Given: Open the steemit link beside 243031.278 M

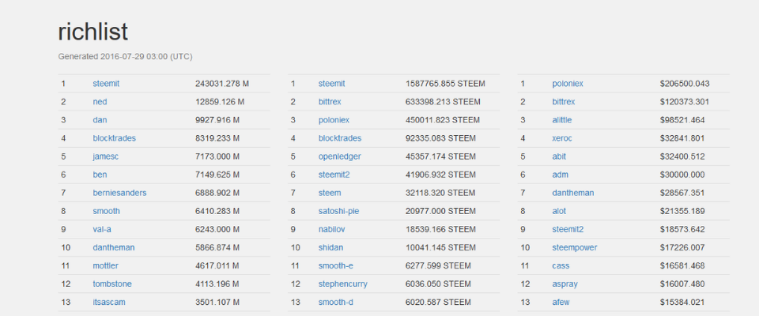Looking at the screenshot, I should (106, 84).
